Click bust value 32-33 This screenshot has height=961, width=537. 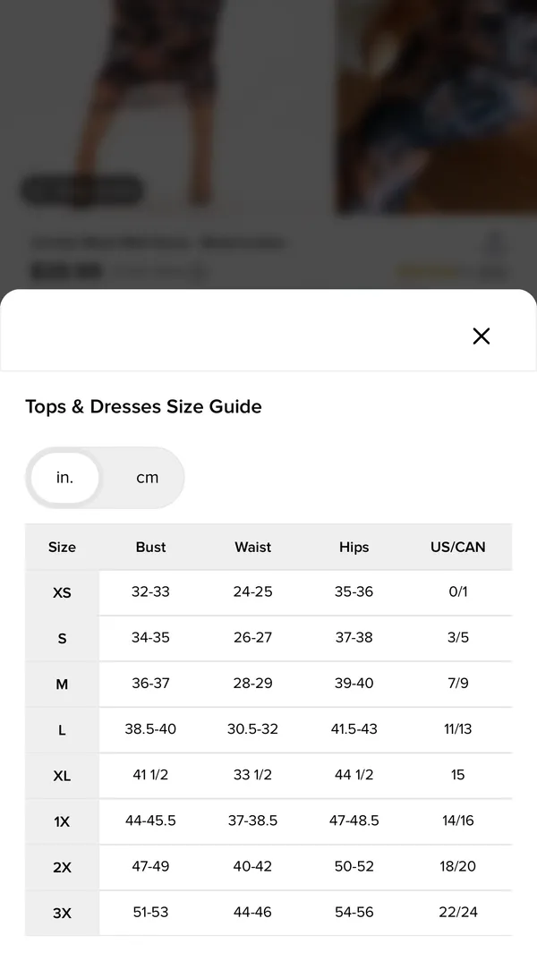pyautogui.click(x=150, y=592)
